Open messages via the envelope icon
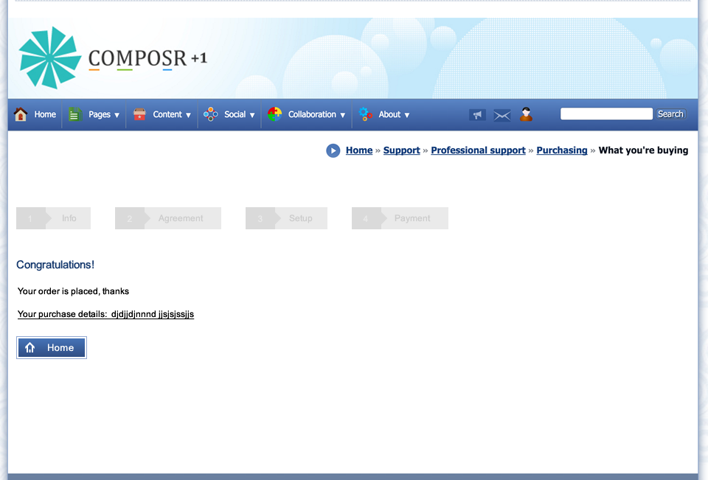Screen dimensions: 708x480 [502, 115]
